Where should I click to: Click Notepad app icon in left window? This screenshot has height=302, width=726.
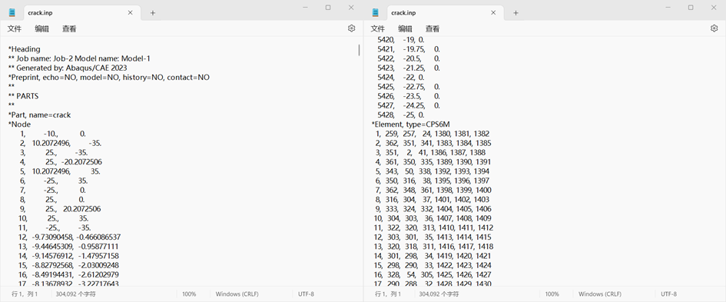click(x=12, y=12)
